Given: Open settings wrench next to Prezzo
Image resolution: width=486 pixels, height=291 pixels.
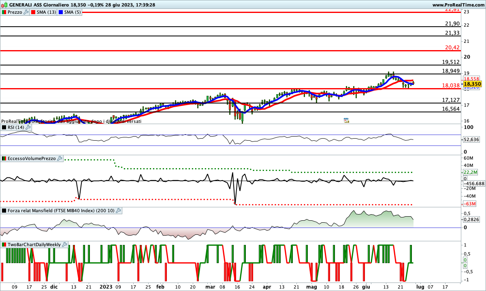Looking at the screenshot, I should pos(26,12).
